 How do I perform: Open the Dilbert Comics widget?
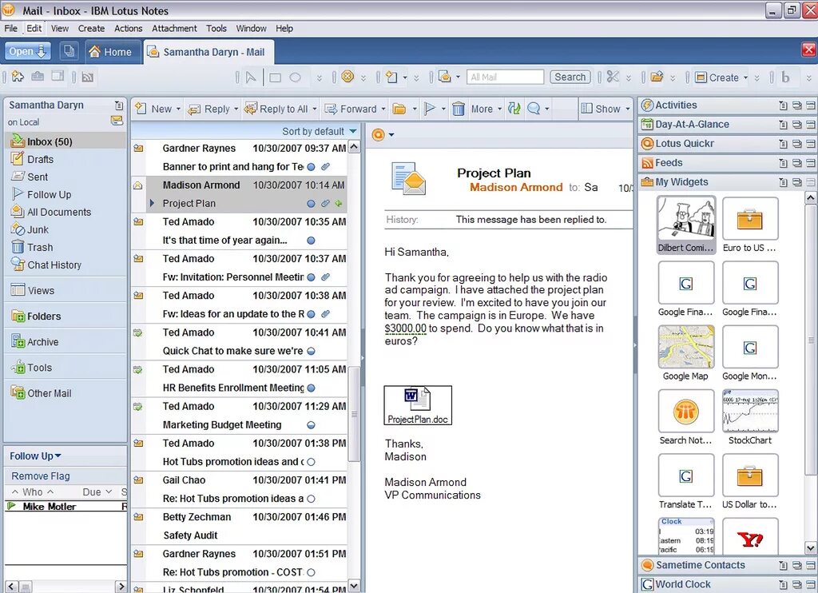(686, 225)
